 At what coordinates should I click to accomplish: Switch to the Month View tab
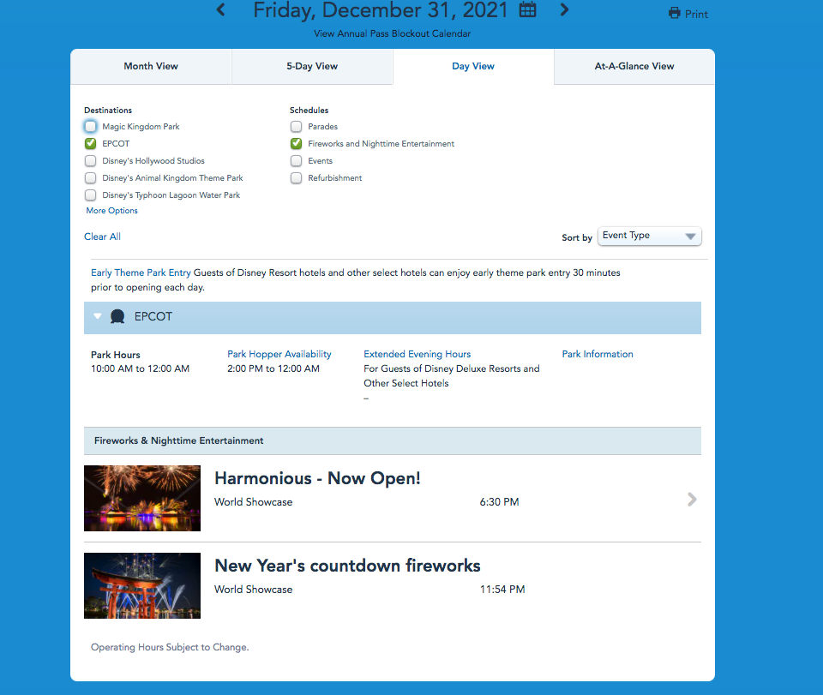coord(151,66)
